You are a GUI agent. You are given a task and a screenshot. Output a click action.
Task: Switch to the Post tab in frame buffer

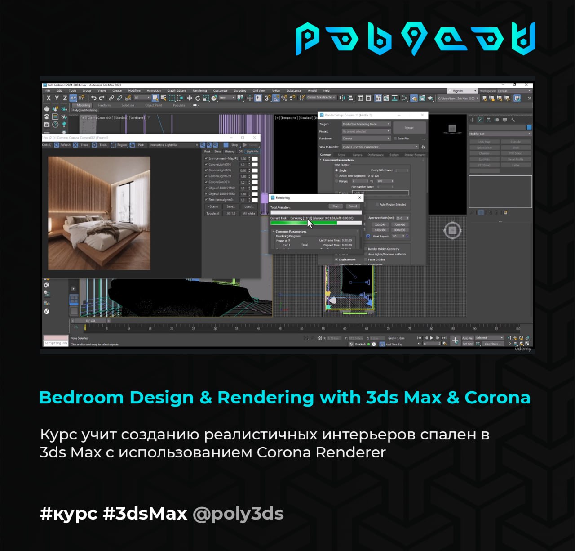[x=207, y=152]
